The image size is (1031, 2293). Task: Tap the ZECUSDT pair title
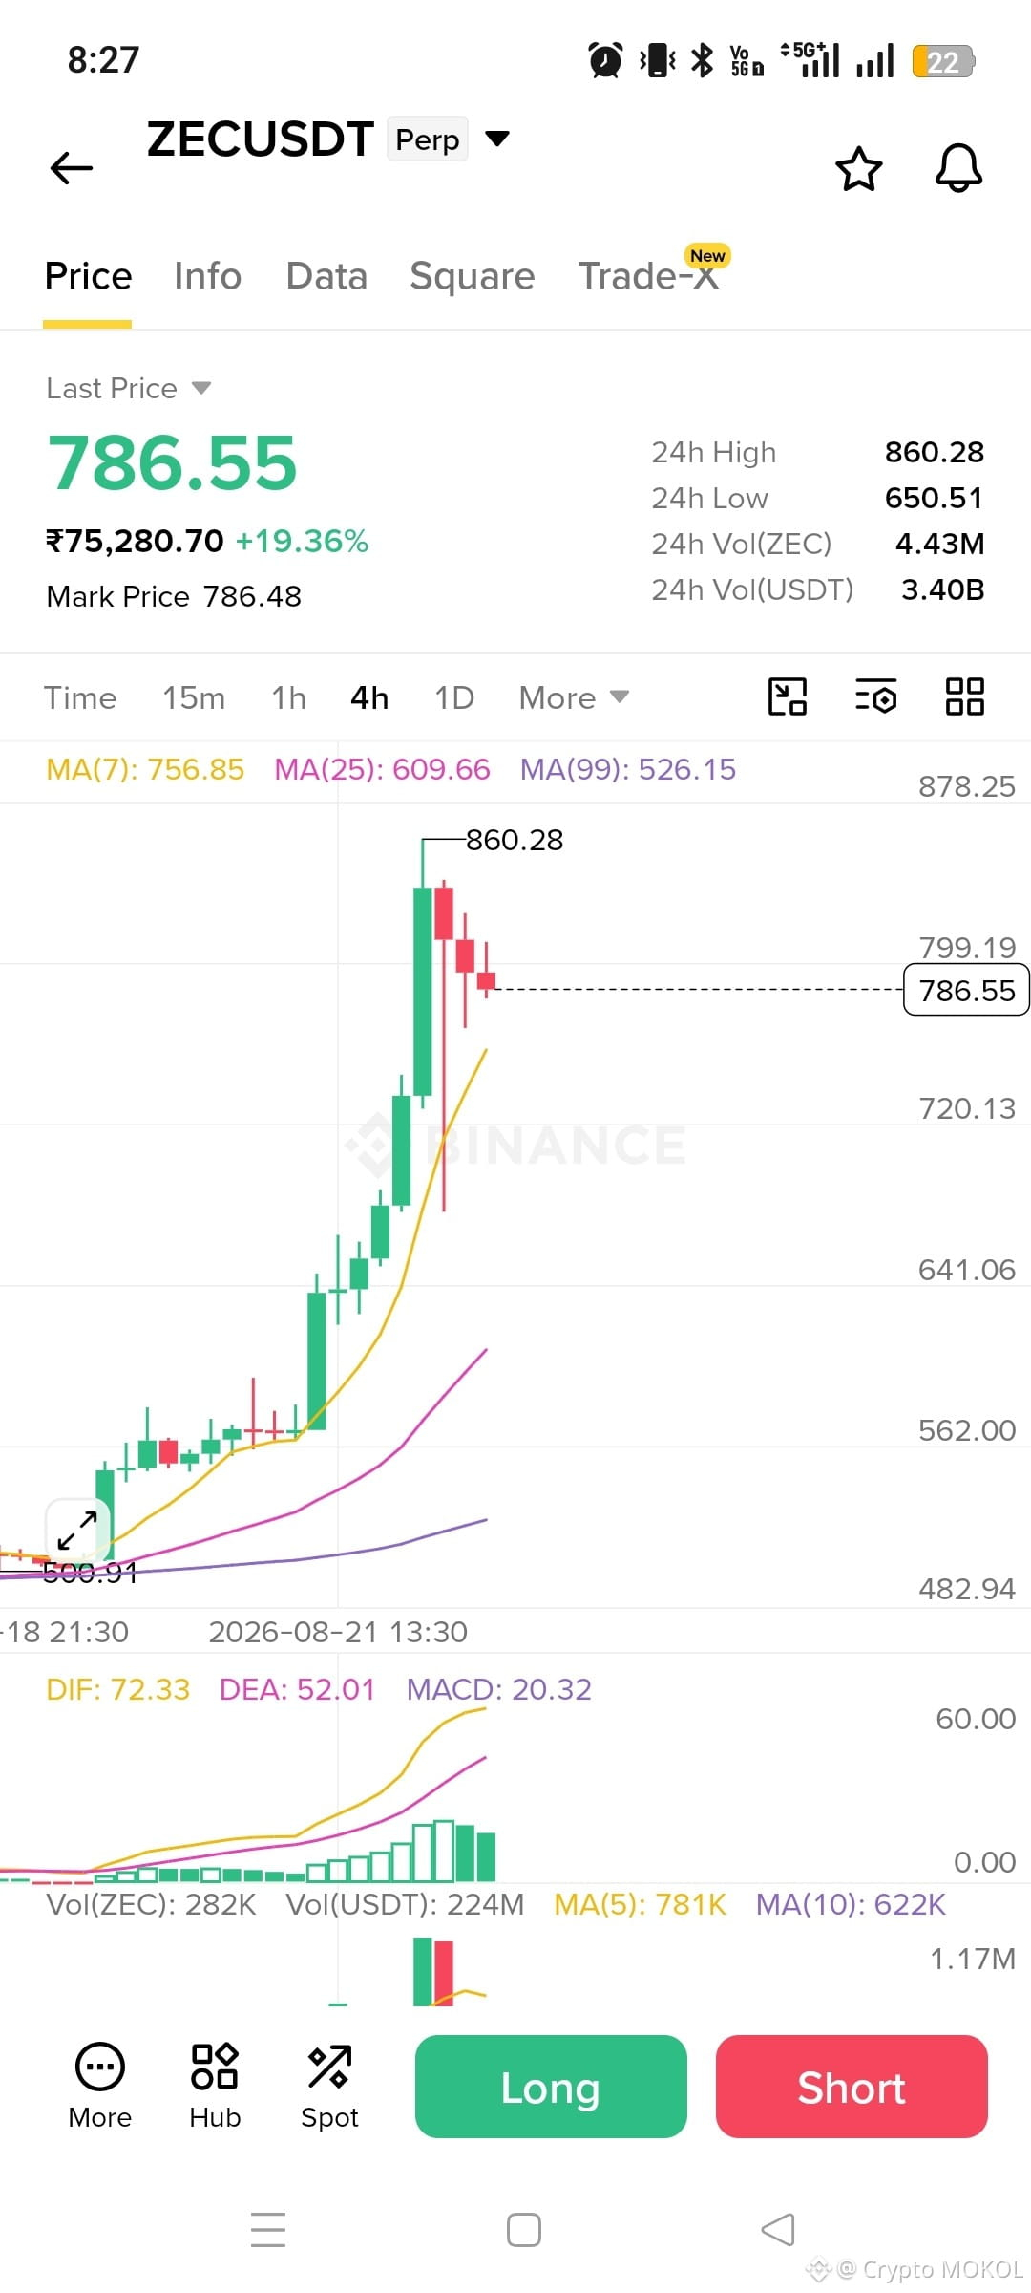(x=260, y=139)
